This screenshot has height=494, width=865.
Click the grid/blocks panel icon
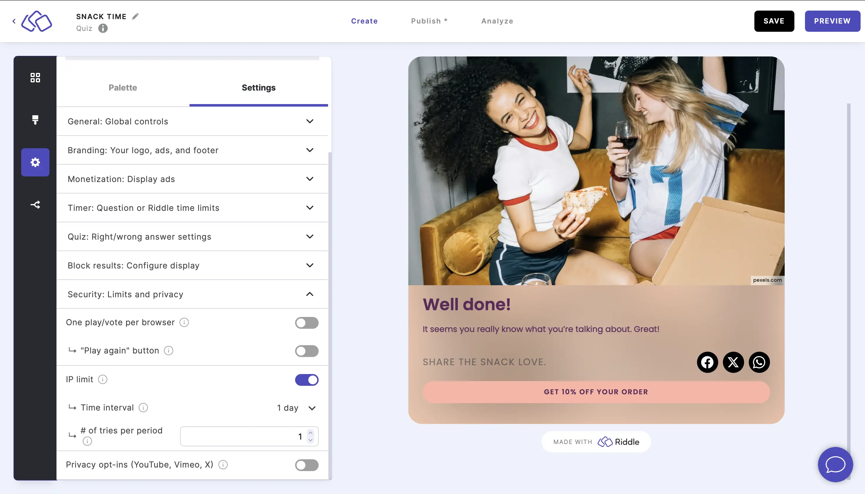pos(35,76)
